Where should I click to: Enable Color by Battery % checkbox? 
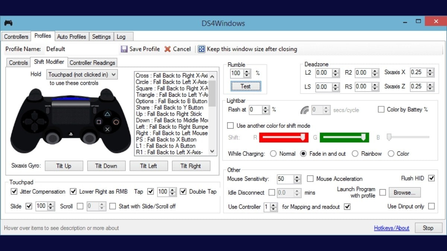tap(381, 109)
